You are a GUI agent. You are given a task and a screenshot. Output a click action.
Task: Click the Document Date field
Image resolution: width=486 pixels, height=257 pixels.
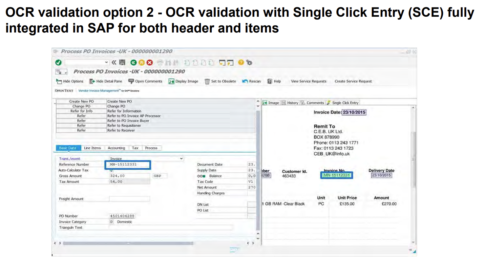[251, 164]
